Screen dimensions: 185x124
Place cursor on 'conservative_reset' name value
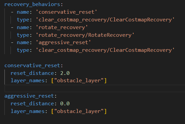(x=66, y=12)
